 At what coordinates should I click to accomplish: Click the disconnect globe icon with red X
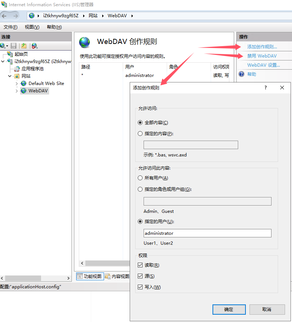34,46
